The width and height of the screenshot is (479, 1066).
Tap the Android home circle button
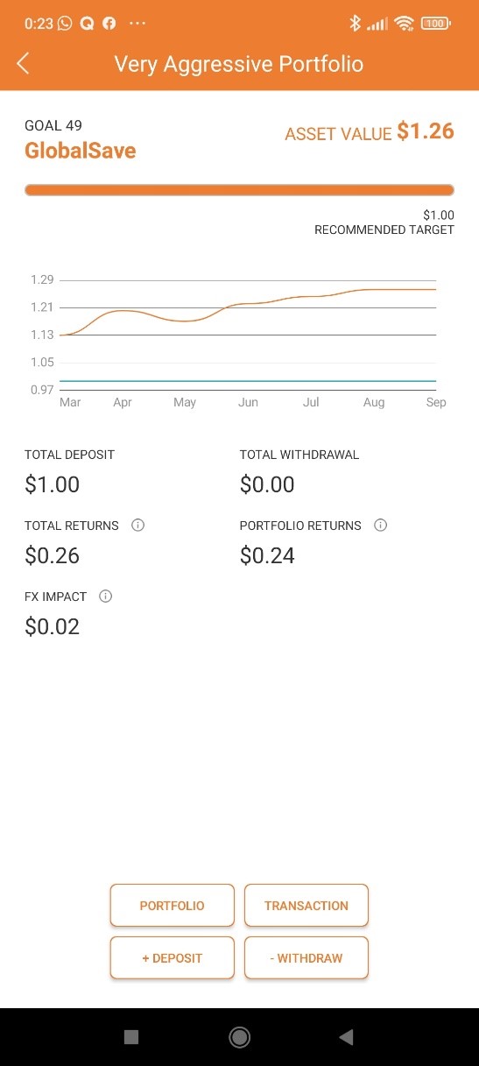(x=239, y=1037)
